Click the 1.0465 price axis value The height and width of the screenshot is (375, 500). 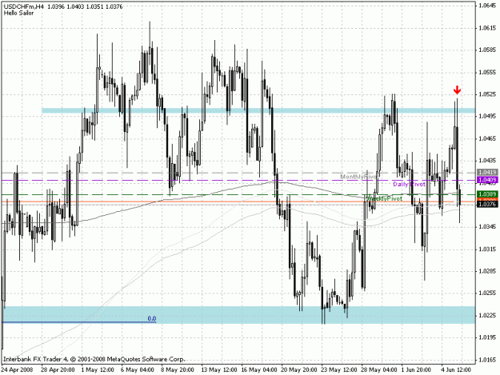tap(487, 138)
